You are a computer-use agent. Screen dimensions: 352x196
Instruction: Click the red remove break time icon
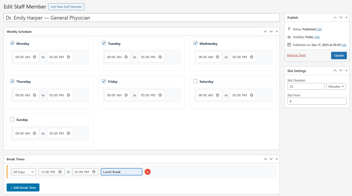pyautogui.click(x=148, y=172)
